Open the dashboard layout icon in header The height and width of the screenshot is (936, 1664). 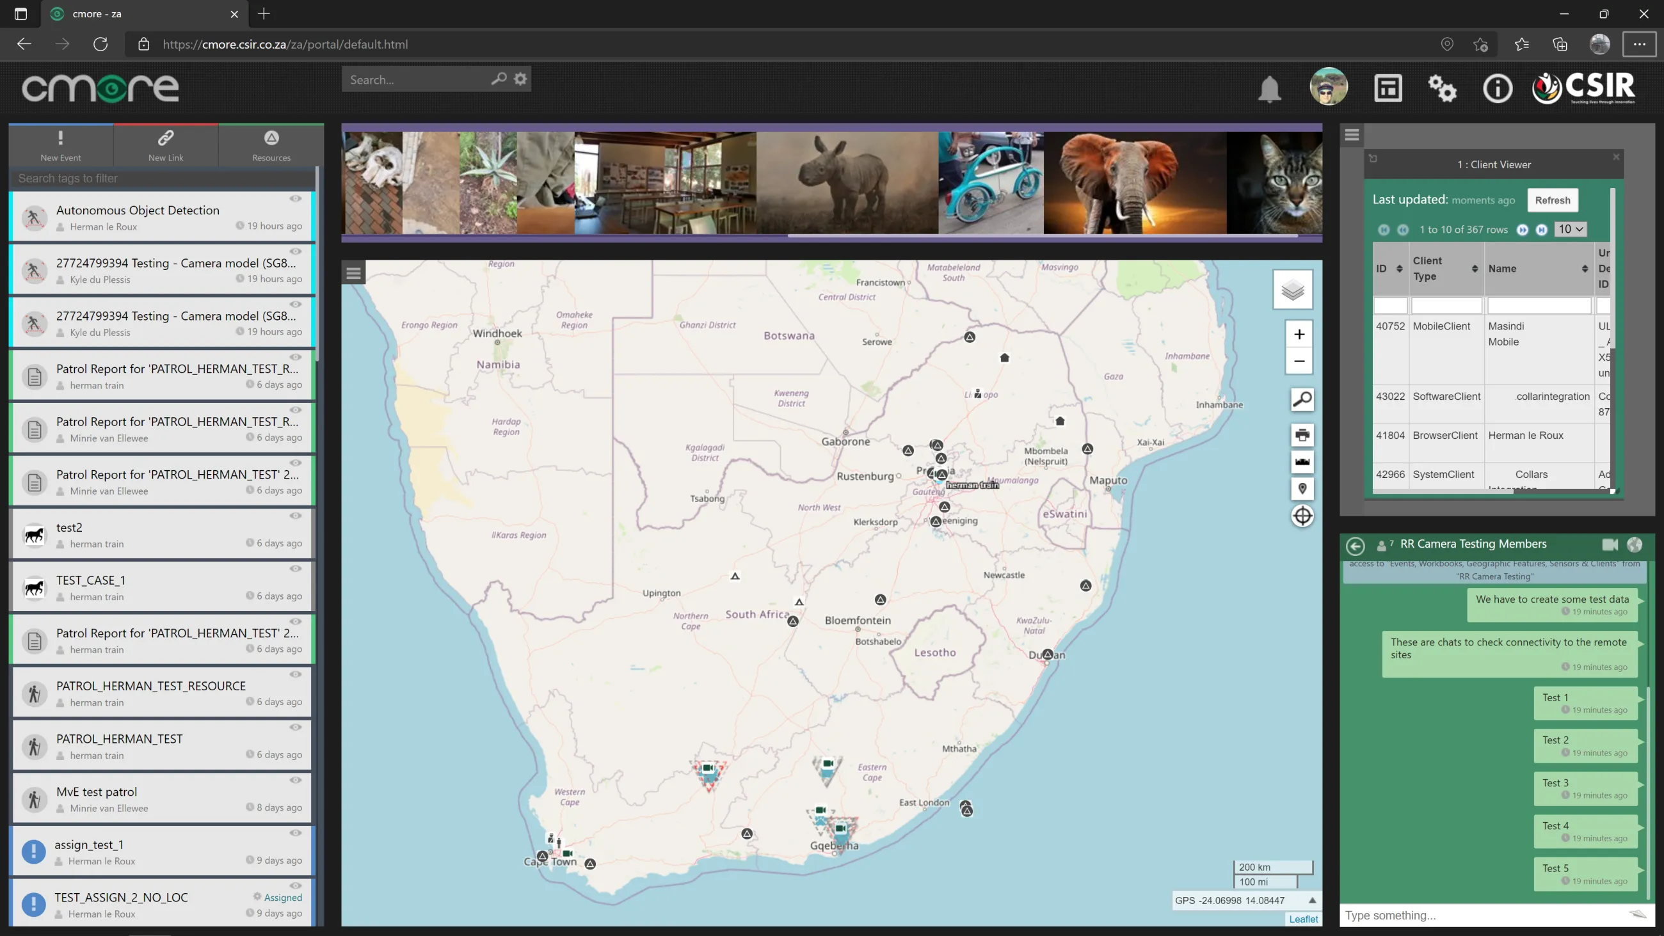(1388, 88)
